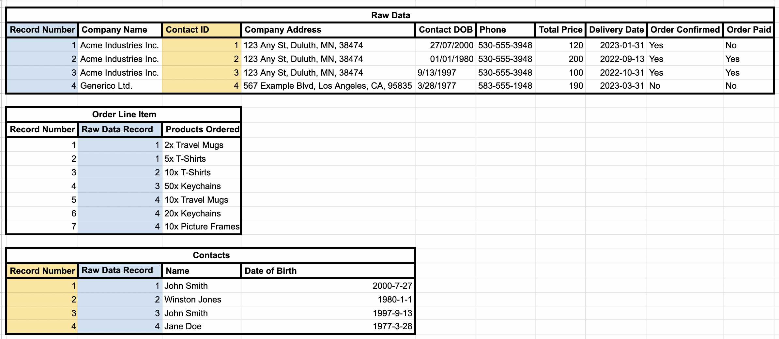Select the 9/13/1997 Contact DOB cell
The height and width of the screenshot is (339, 779).
tap(446, 73)
